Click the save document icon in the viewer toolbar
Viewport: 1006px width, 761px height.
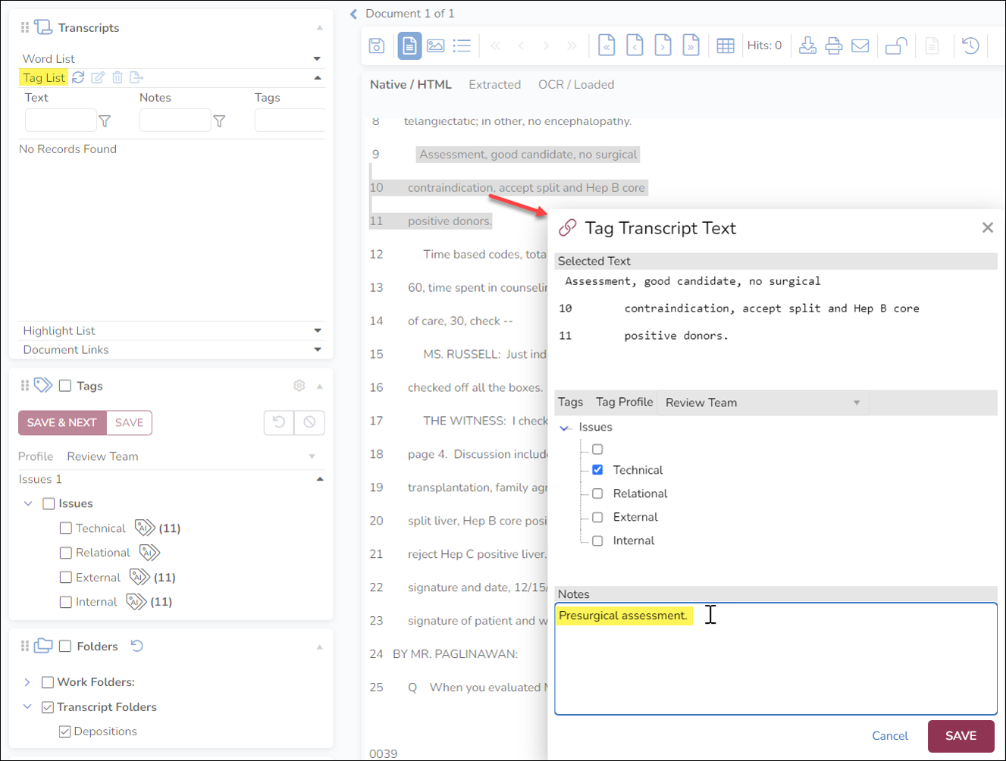pos(377,45)
